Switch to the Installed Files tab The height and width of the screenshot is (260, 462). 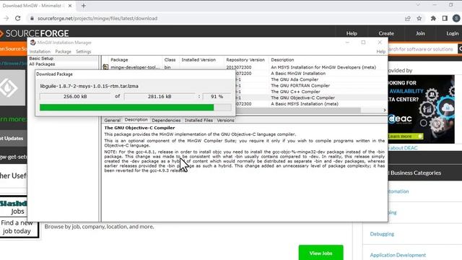tap(199, 121)
